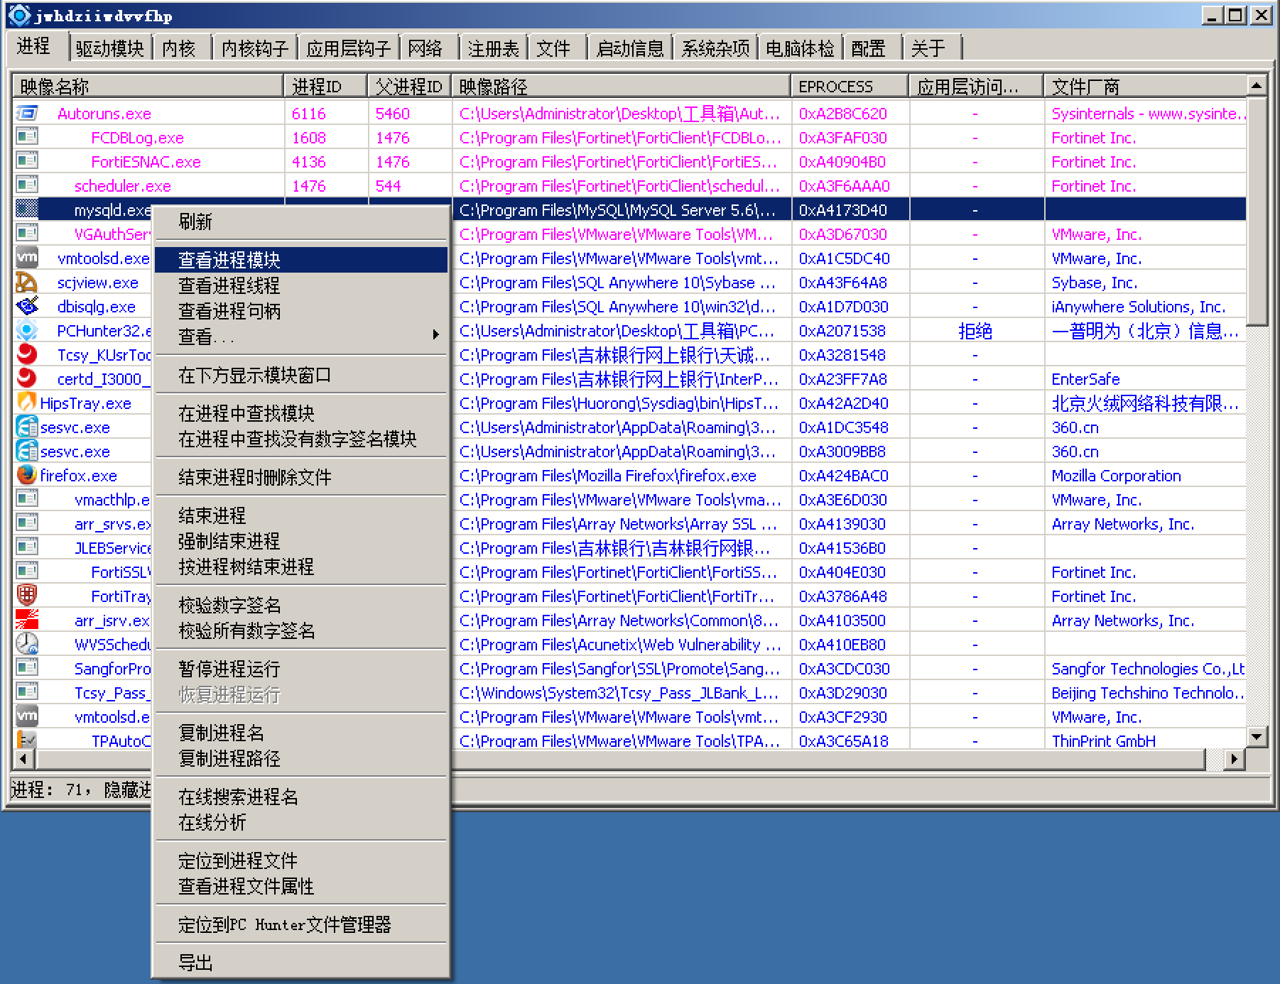
Task: Click the arr_isrv red icon
Action: (27, 620)
